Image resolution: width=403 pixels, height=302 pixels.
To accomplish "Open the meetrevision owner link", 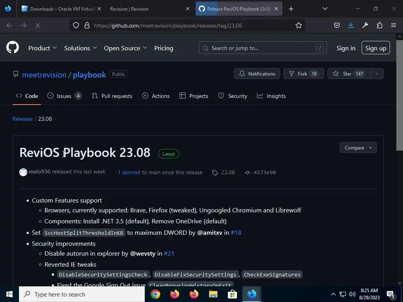I will (x=44, y=75).
